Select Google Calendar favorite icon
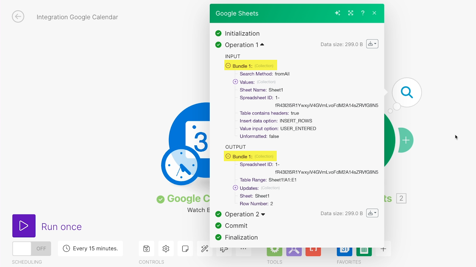 [345, 251]
